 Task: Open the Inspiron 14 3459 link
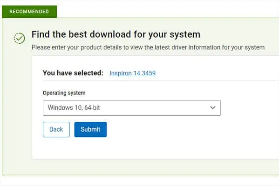tap(133, 73)
